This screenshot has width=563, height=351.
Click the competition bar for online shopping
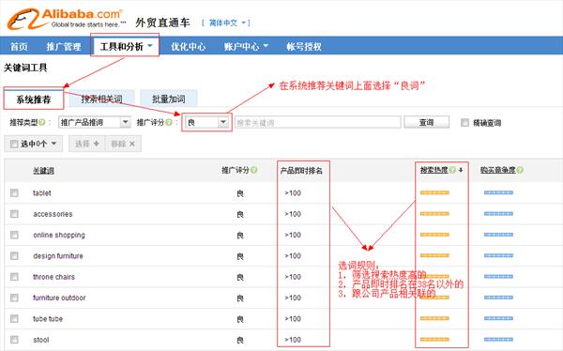tap(498, 235)
